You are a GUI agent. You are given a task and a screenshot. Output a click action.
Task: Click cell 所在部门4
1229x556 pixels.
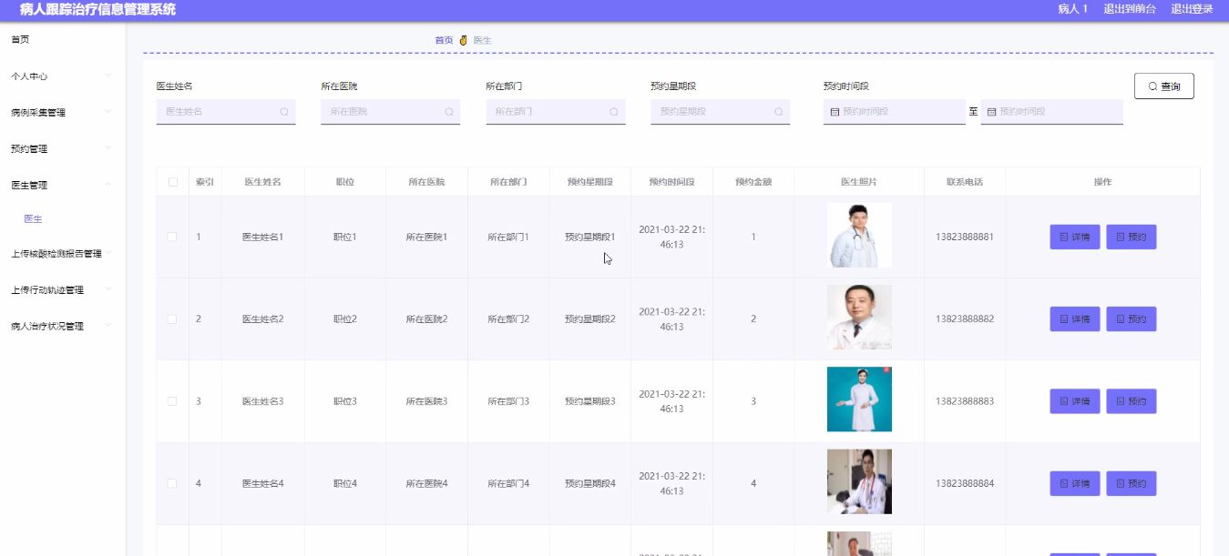(508, 483)
